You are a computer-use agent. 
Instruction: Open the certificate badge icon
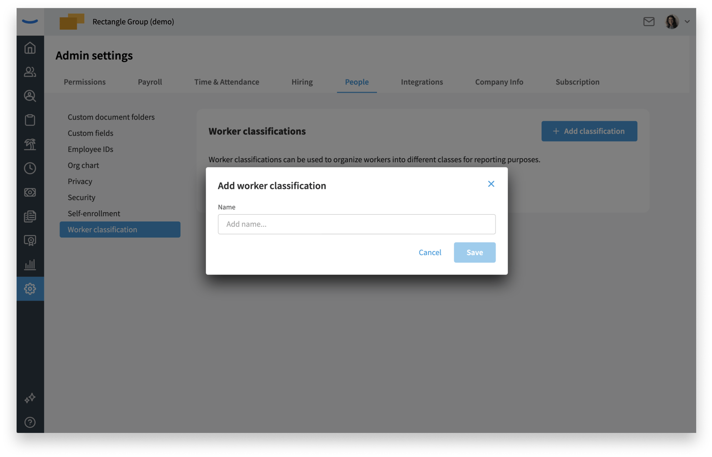(30, 240)
